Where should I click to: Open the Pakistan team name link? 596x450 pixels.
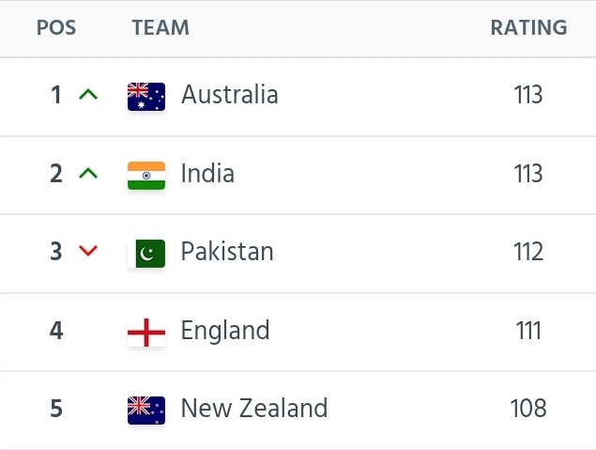coord(227,252)
